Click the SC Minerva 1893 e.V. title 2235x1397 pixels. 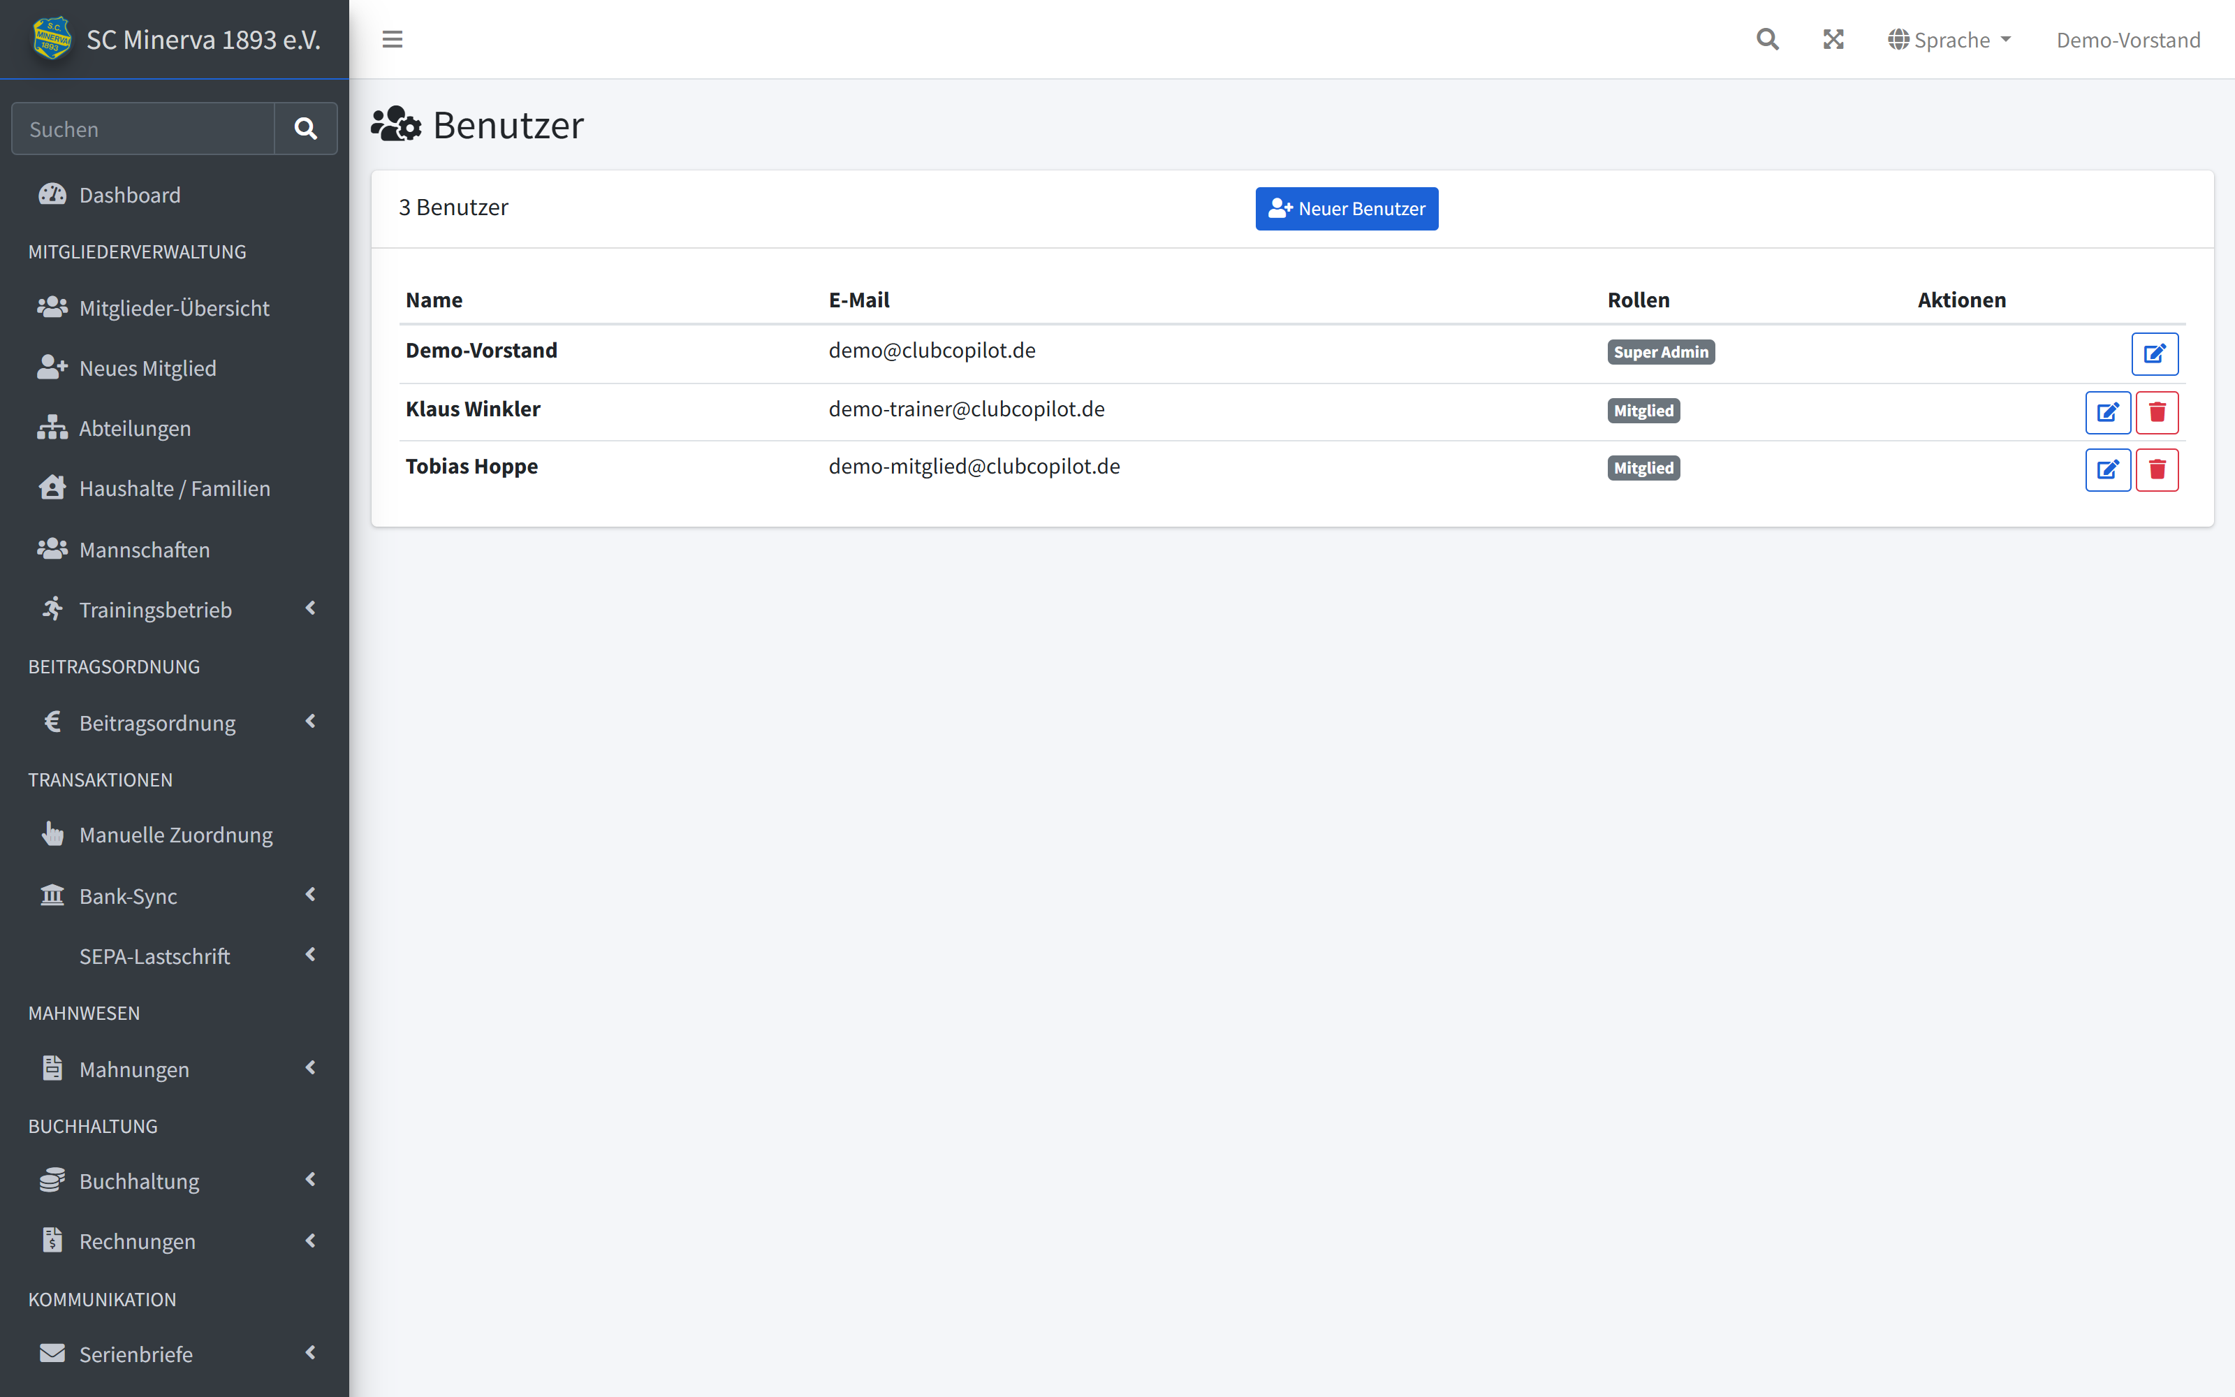point(203,40)
